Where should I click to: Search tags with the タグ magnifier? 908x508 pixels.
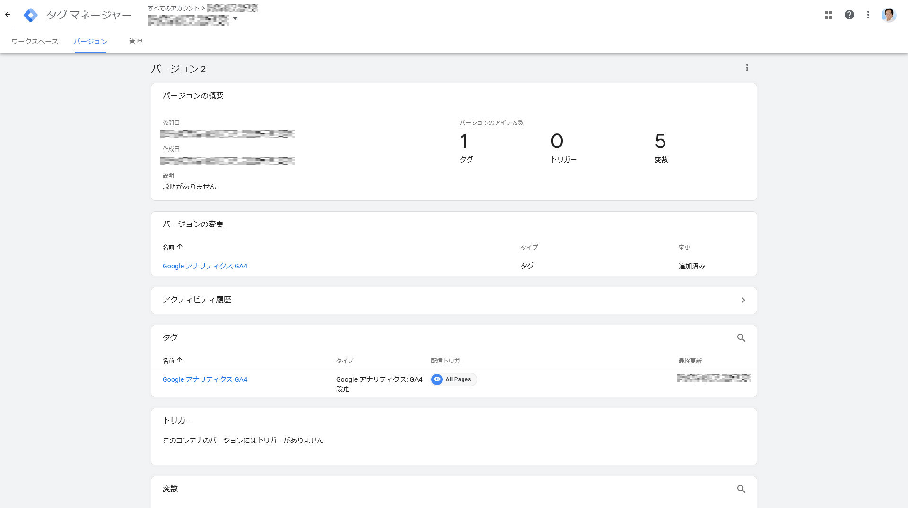click(x=741, y=337)
